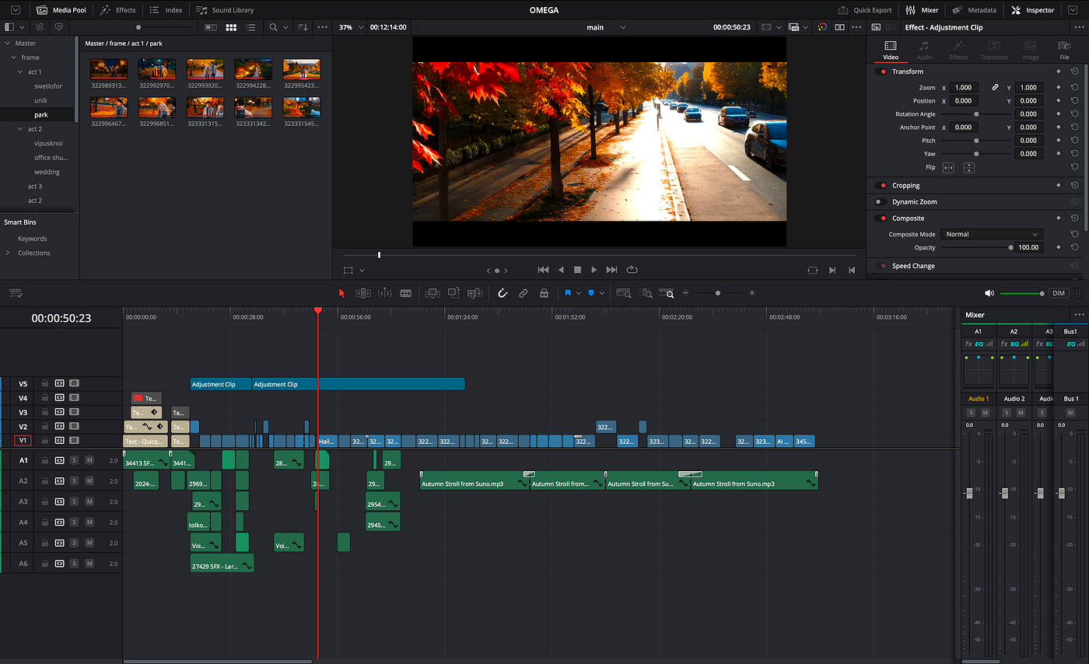Toggle Position Lock padlock icon
The image size is (1089, 664).
pyautogui.click(x=544, y=293)
